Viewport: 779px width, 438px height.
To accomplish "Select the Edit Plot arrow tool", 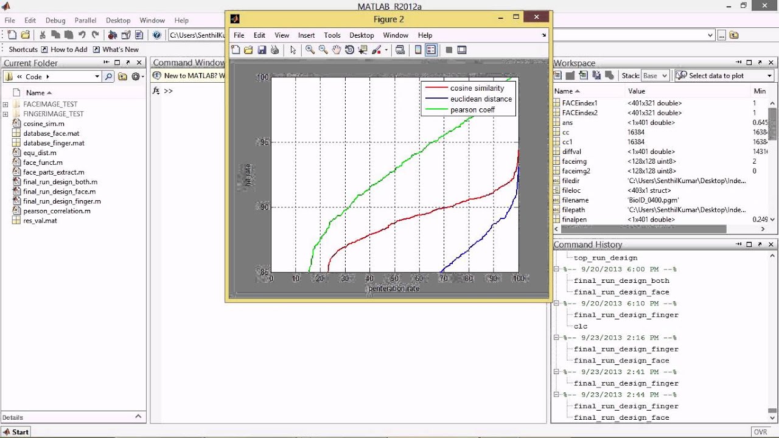I will coord(293,50).
